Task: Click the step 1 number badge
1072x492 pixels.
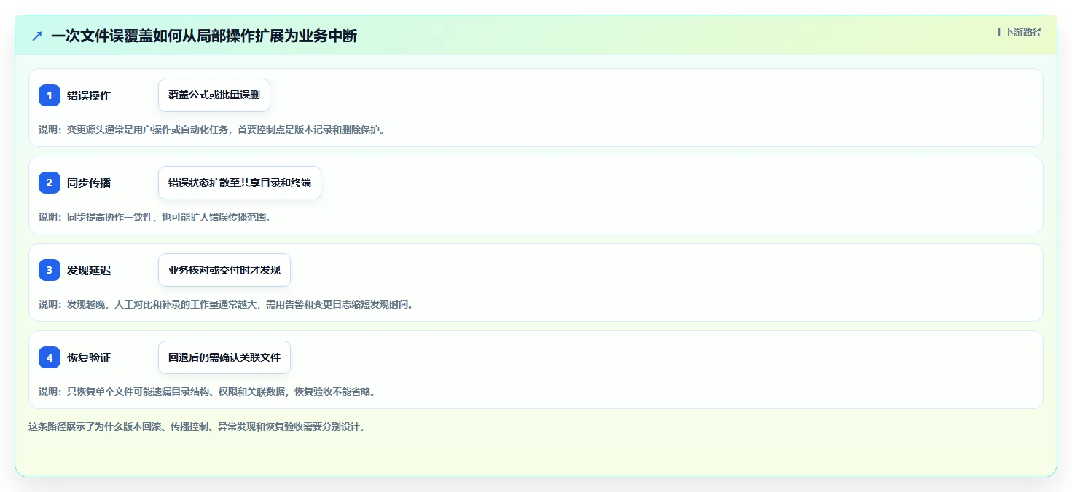Action: point(50,95)
